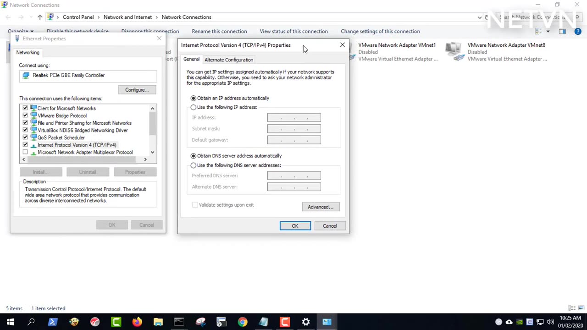Viewport: 587px width, 330px height.
Task: Expand chevron after Network and Internet breadcrumb
Action: (157, 17)
